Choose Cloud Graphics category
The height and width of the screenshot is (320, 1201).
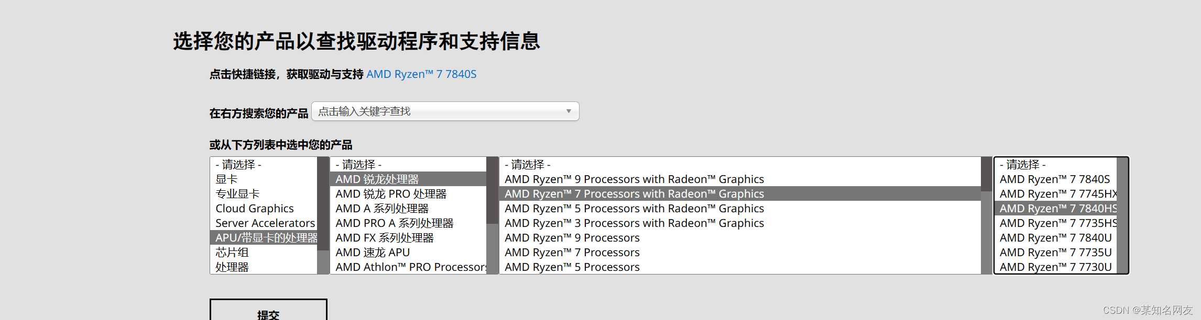(x=264, y=209)
